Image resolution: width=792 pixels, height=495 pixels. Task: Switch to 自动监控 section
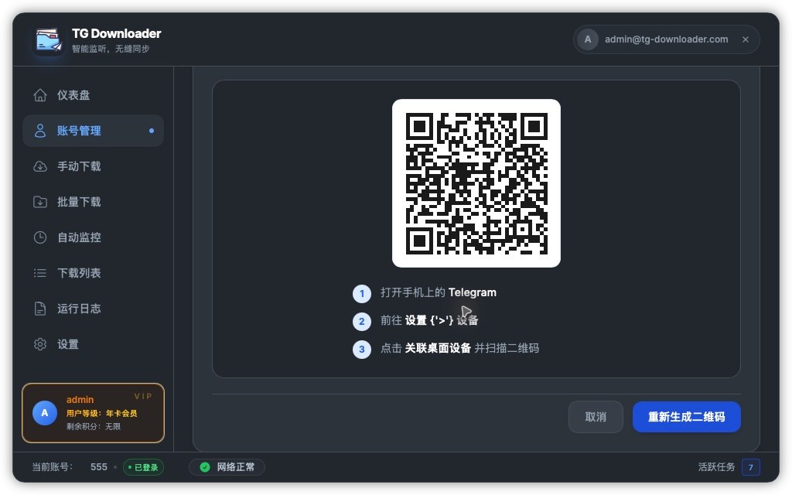(x=93, y=237)
